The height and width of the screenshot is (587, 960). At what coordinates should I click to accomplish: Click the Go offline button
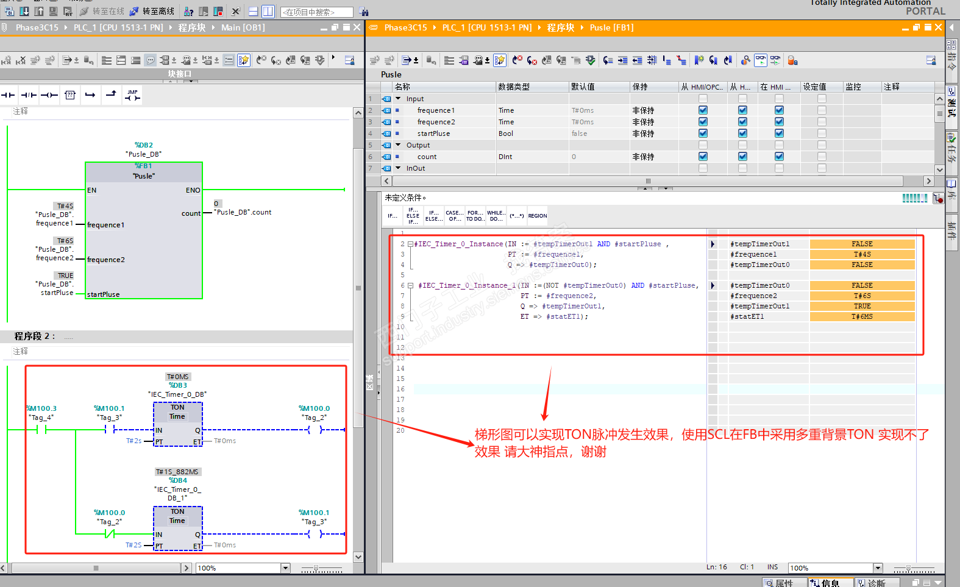pyautogui.click(x=152, y=12)
